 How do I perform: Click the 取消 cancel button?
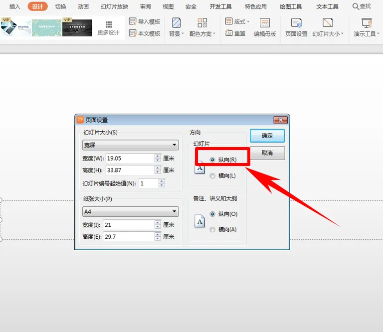(x=267, y=153)
